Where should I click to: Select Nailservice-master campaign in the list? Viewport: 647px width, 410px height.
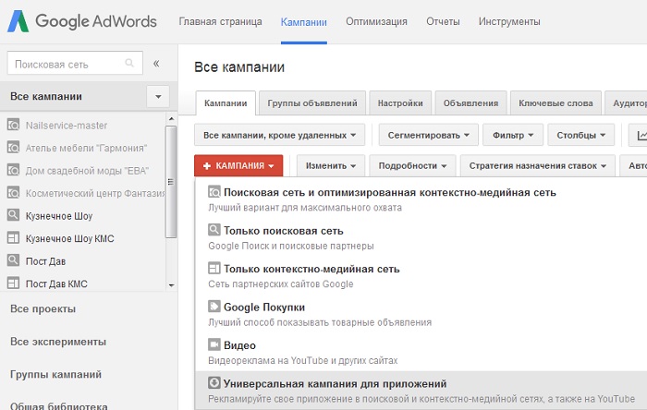click(67, 126)
